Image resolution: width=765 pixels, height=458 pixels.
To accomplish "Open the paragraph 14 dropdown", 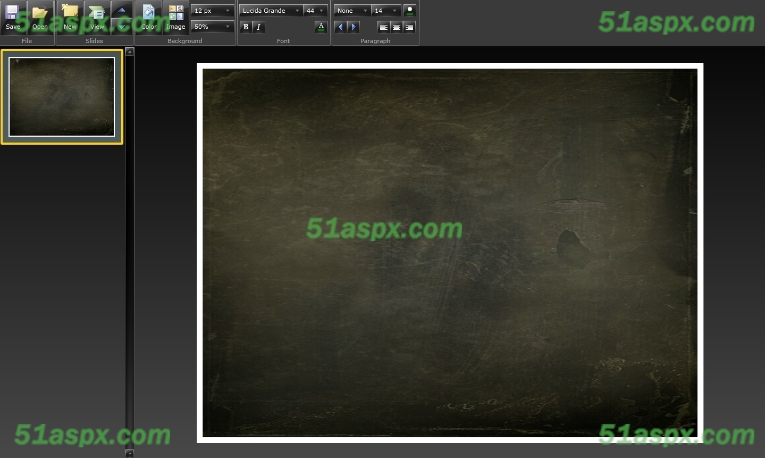I will coord(386,11).
